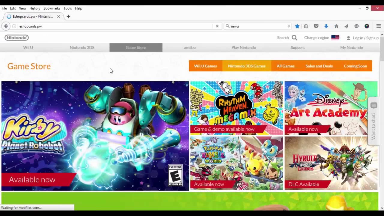Select the Eshopcards.pw browser tab
384x216 pixels.
coord(33,16)
